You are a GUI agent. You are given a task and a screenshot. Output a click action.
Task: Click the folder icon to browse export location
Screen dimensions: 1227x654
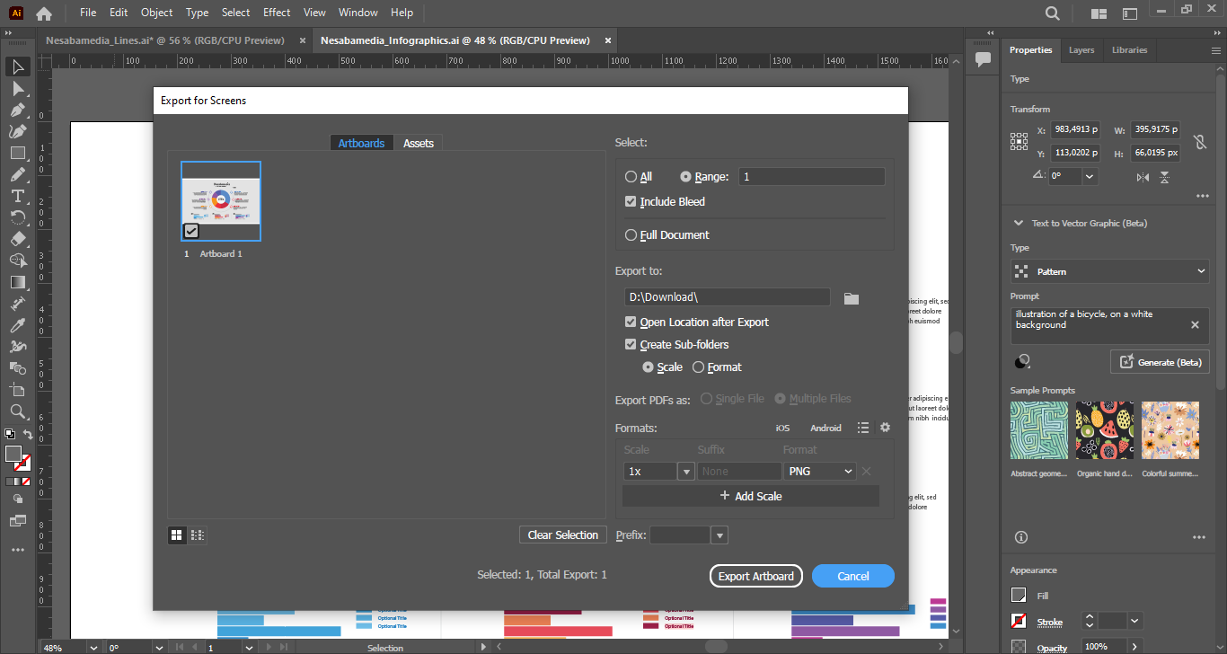point(852,298)
